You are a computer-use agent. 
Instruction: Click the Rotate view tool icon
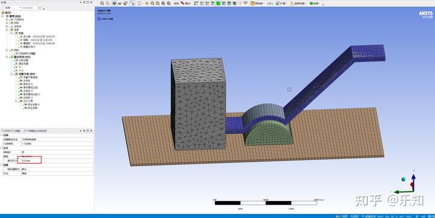tap(140, 4)
